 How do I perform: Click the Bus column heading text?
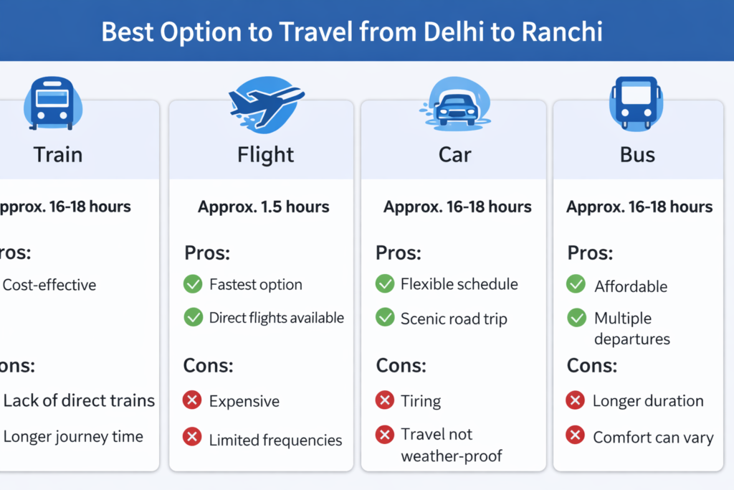(637, 155)
